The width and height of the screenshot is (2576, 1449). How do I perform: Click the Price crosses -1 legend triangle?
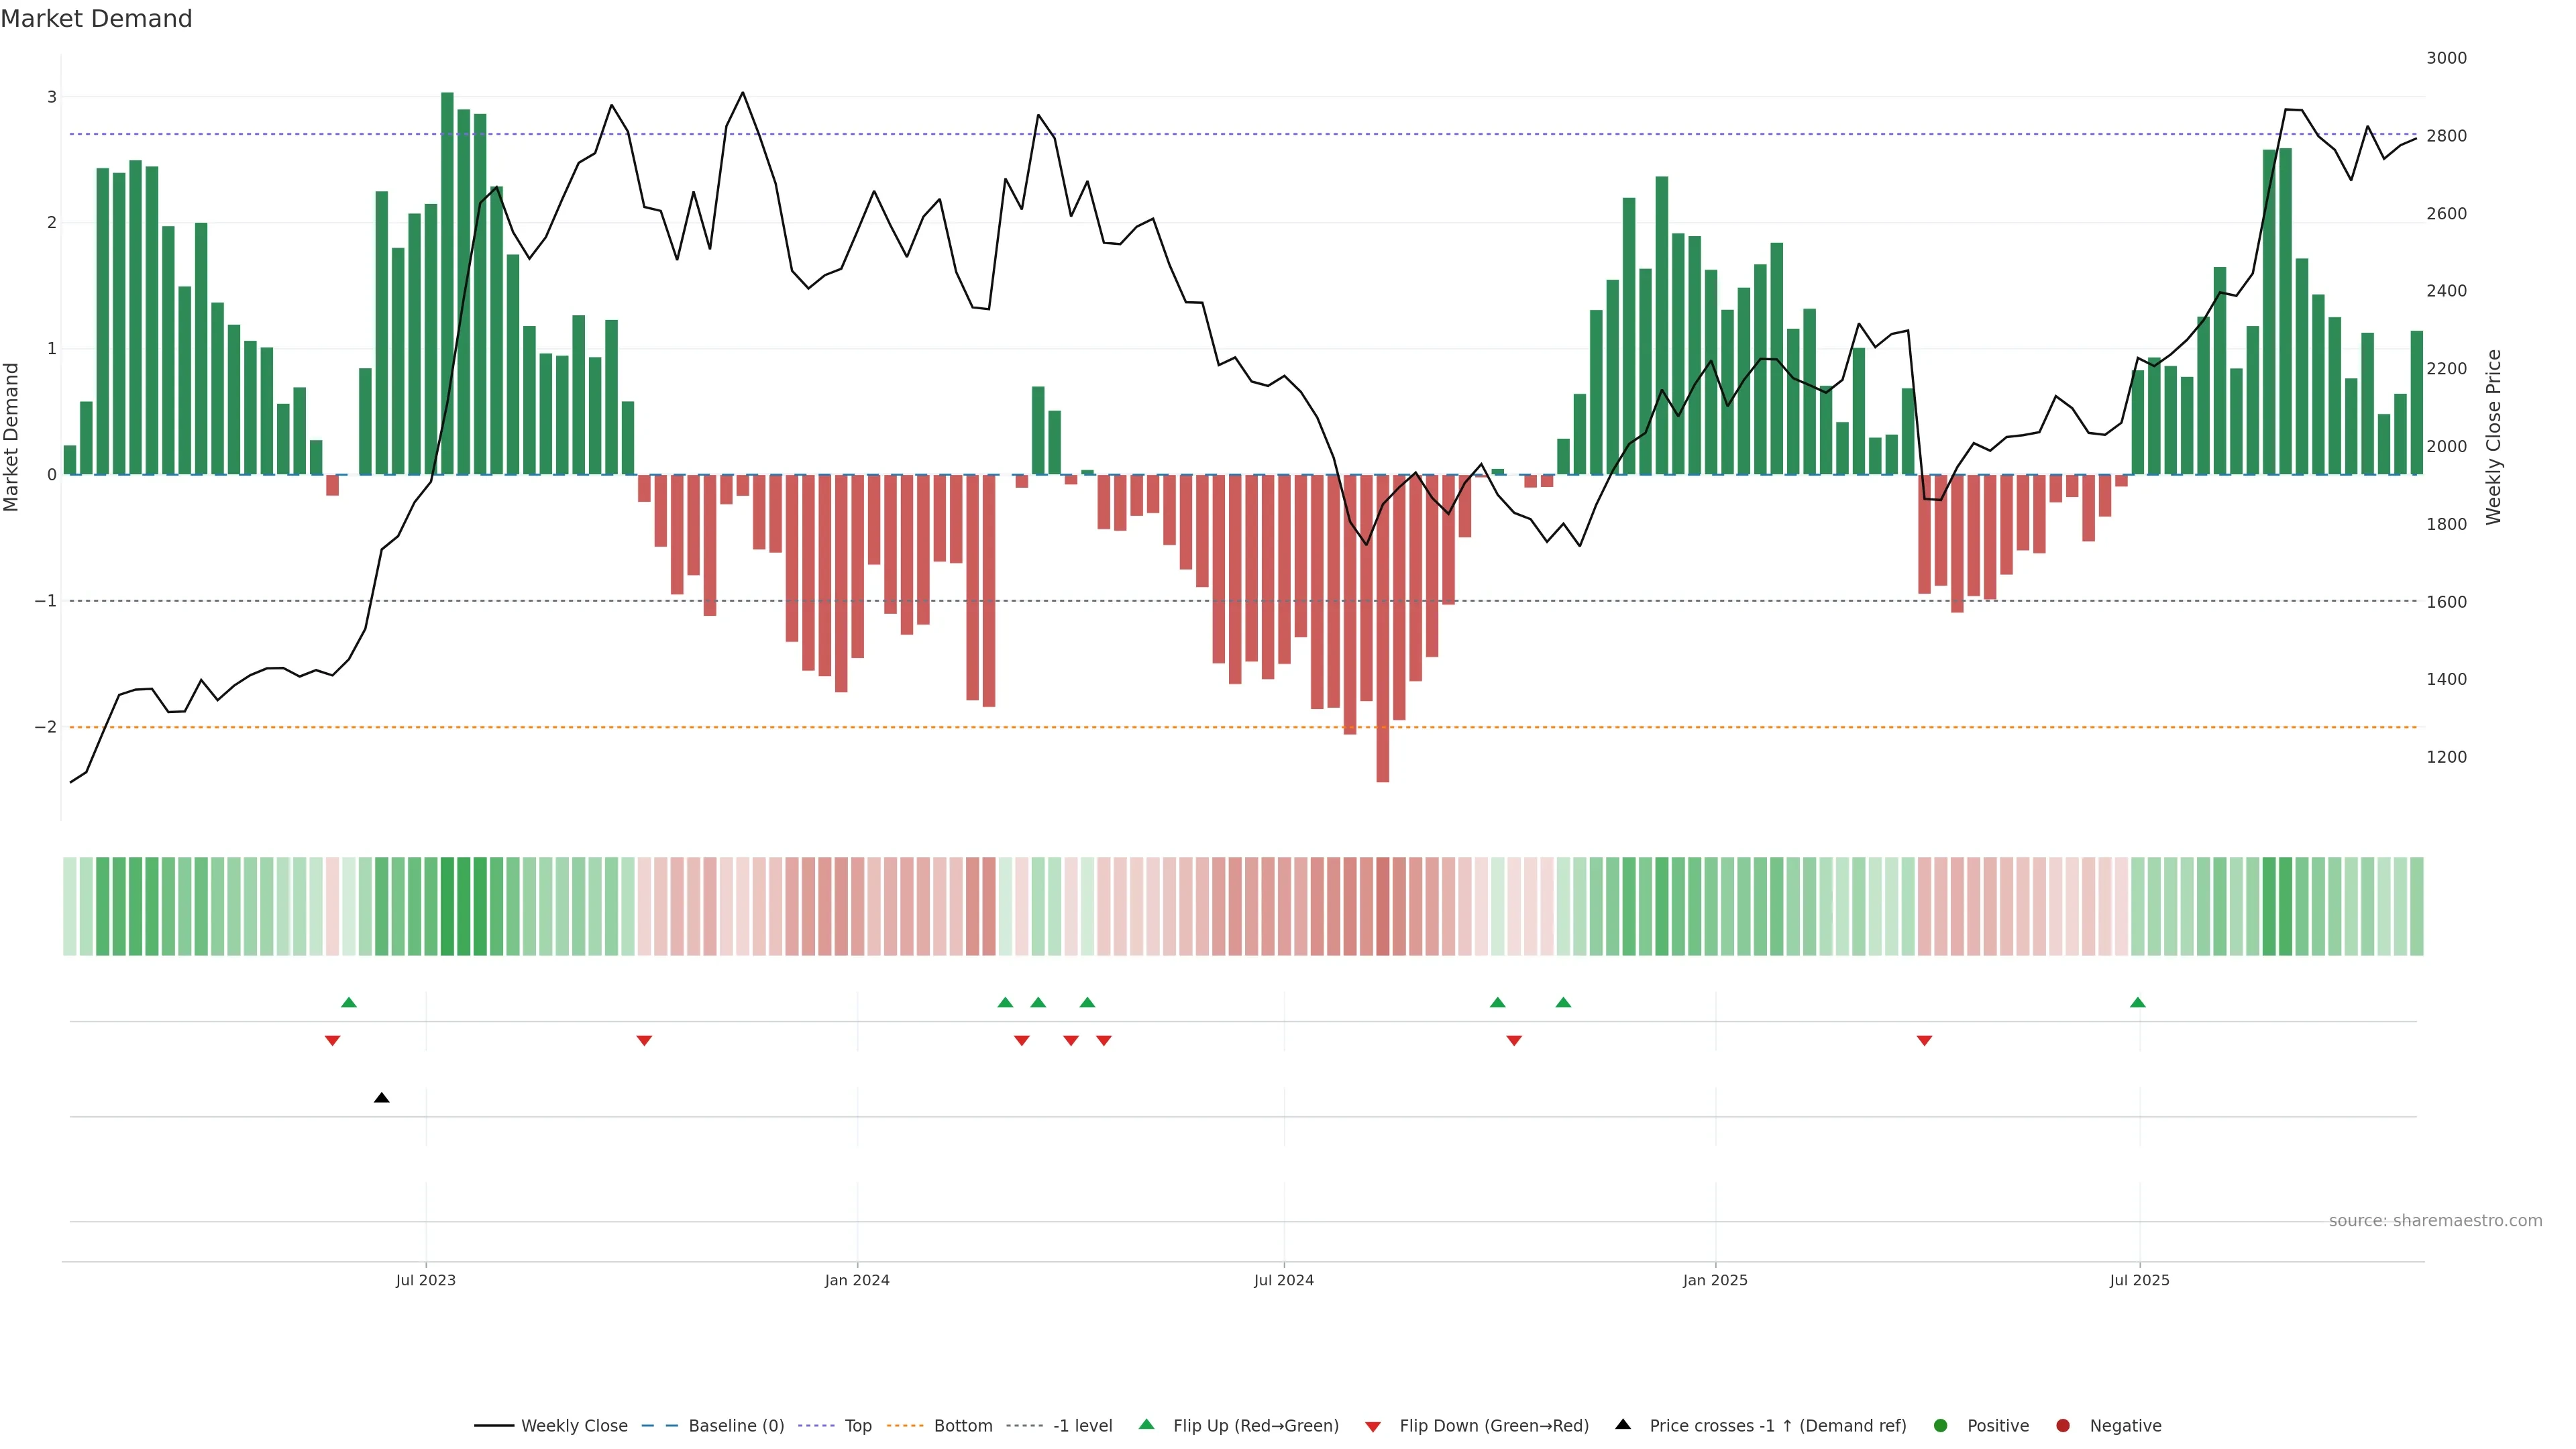pos(1623,1425)
